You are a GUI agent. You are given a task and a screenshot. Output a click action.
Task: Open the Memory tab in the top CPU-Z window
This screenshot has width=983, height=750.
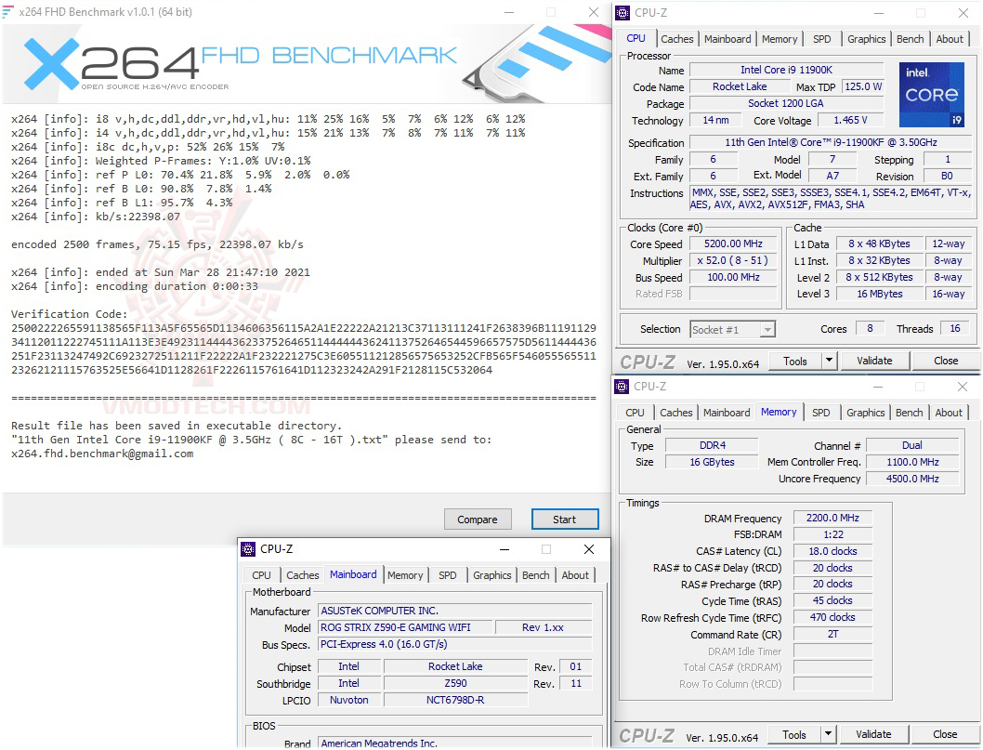[780, 39]
